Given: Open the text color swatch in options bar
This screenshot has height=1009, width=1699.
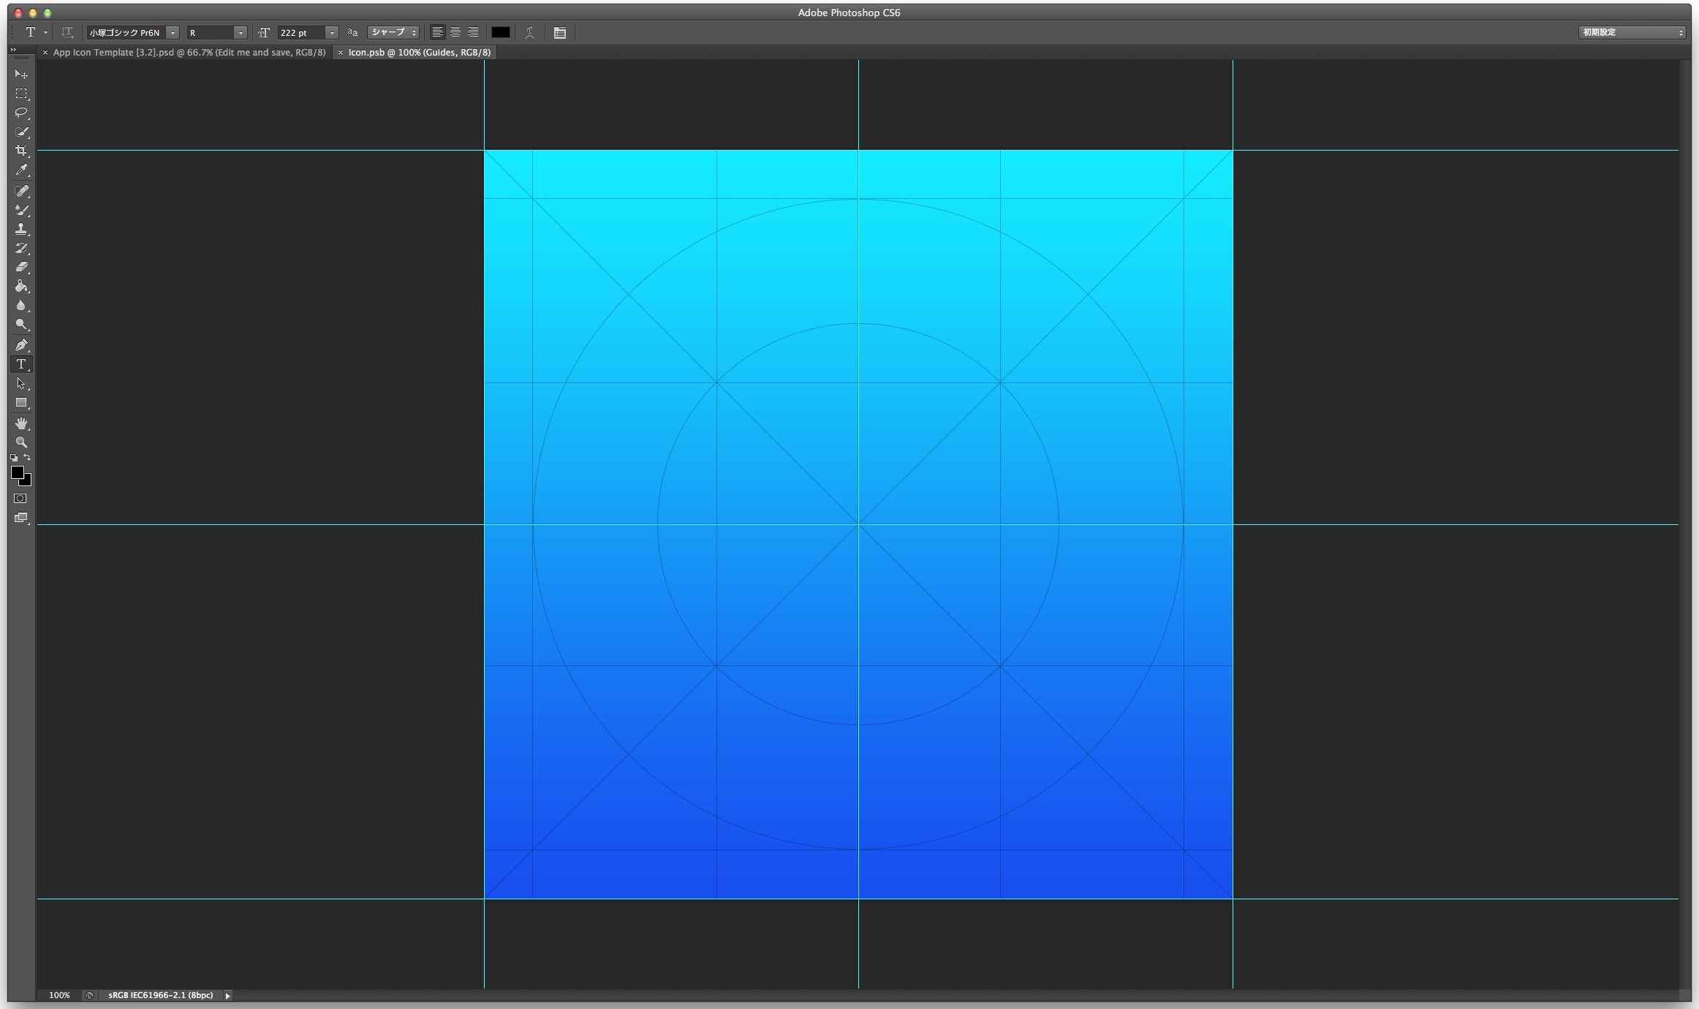Looking at the screenshot, I should (501, 32).
